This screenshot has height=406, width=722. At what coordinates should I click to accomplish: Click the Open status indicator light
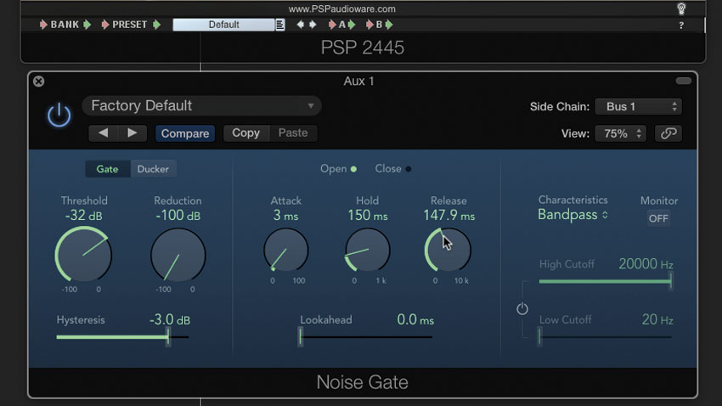[353, 169]
